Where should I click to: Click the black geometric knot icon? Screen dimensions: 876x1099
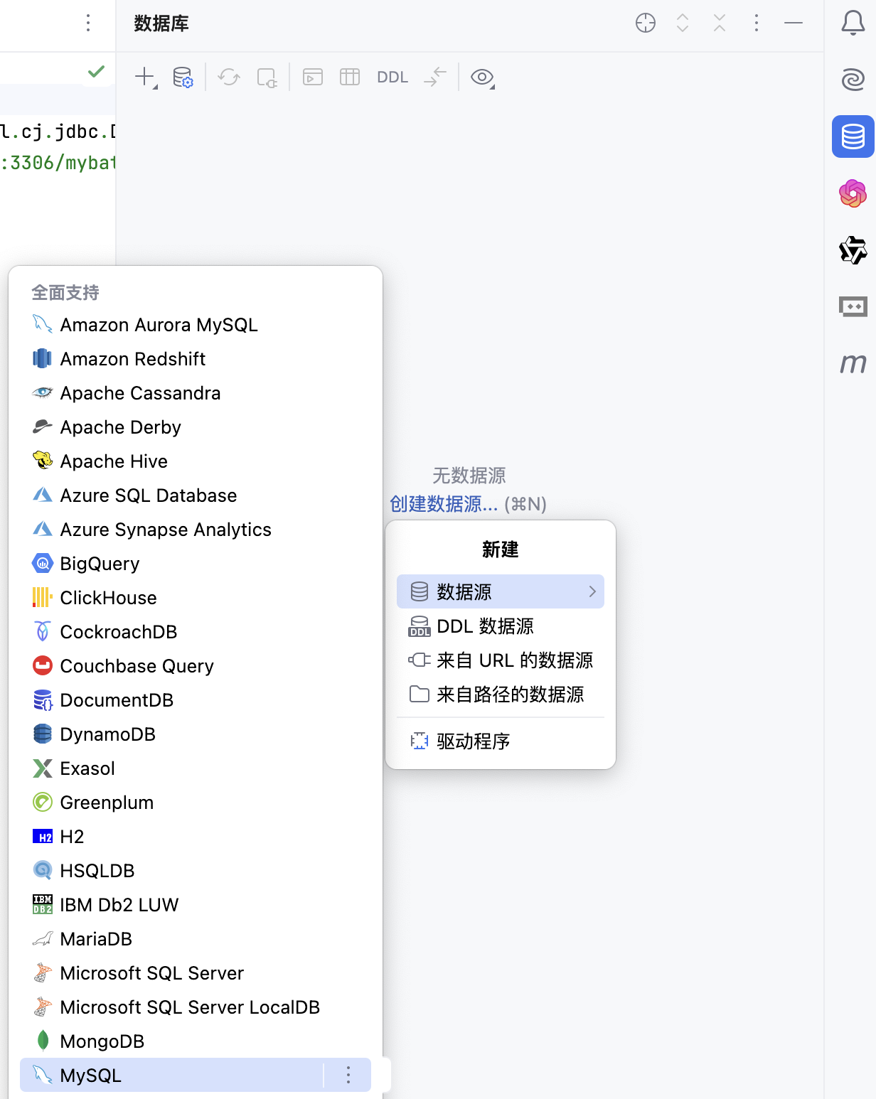853,250
